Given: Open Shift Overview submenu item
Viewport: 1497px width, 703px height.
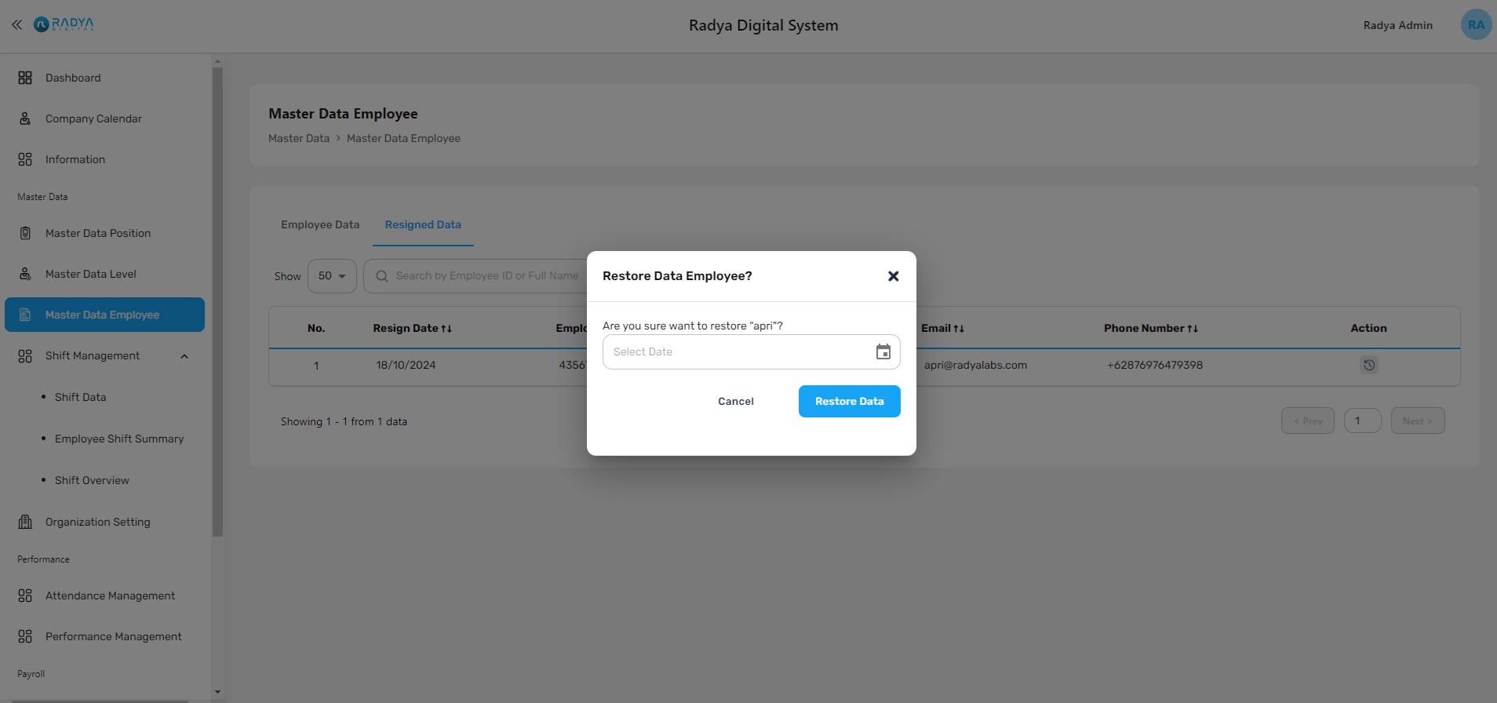Looking at the screenshot, I should click(92, 480).
